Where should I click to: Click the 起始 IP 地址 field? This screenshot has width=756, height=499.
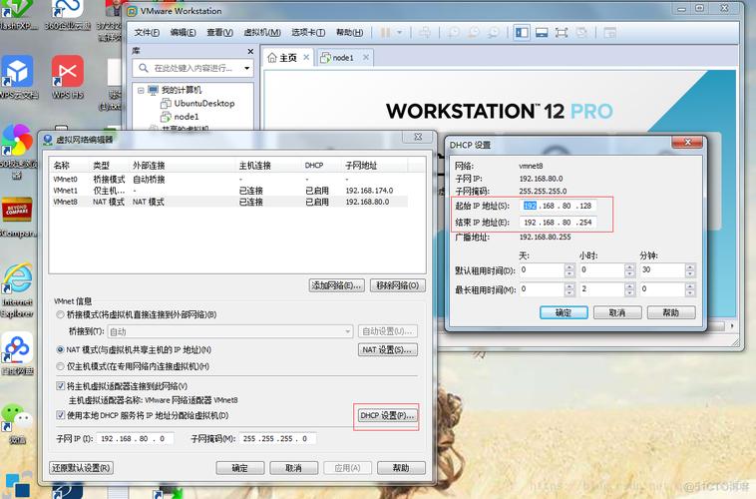tap(558, 206)
